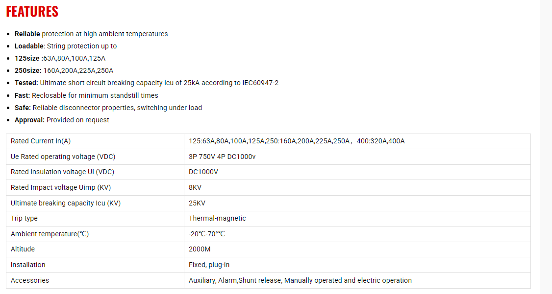Click the 2000M altitude value

coord(200,249)
